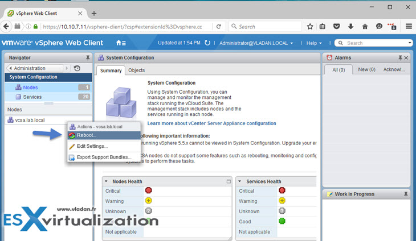Show All (0) alarms tab
This screenshot has height=241, width=416.
pos(338,70)
